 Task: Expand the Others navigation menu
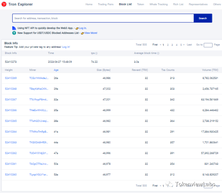(217, 4)
